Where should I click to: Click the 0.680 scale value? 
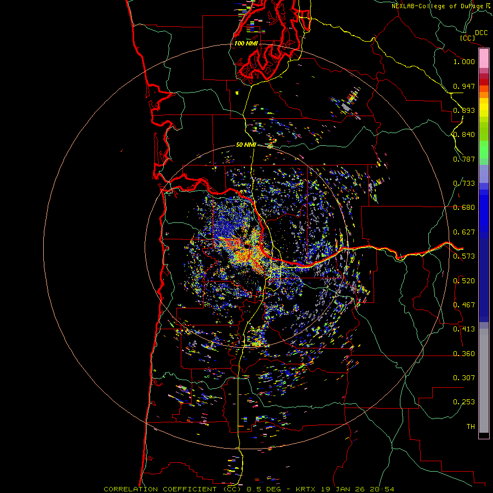pos(464,208)
